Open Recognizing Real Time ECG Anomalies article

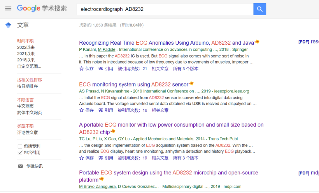pos(167,43)
